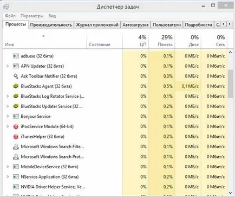Click the MobileDeviceService icon
Image resolution: width=235 pixels, height=197 pixels.
[16, 167]
